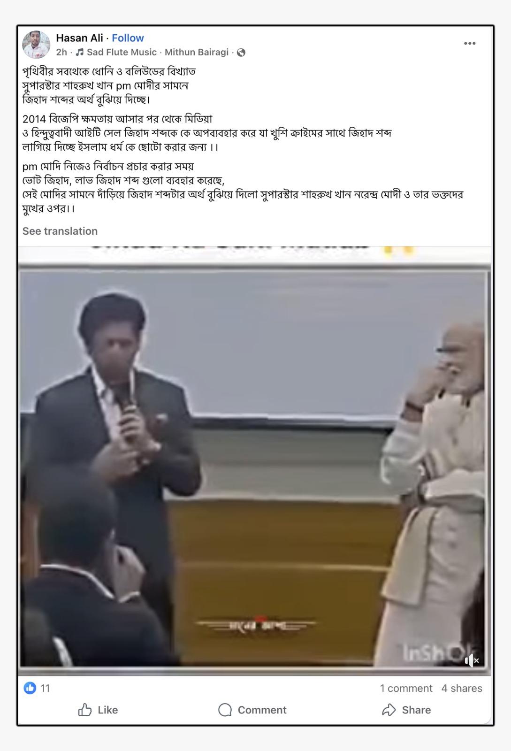Open Hasan Ali's profile picture

click(36, 45)
